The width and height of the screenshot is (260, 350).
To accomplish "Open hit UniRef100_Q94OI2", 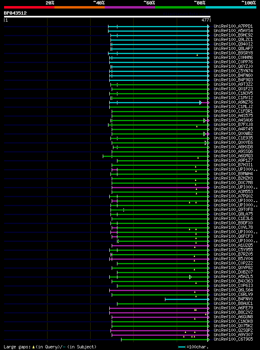I will tap(233, 44).
